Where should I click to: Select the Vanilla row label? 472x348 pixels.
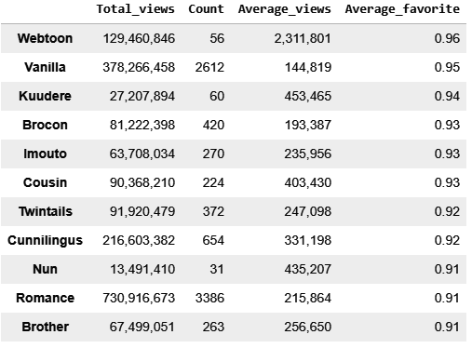pos(45,67)
